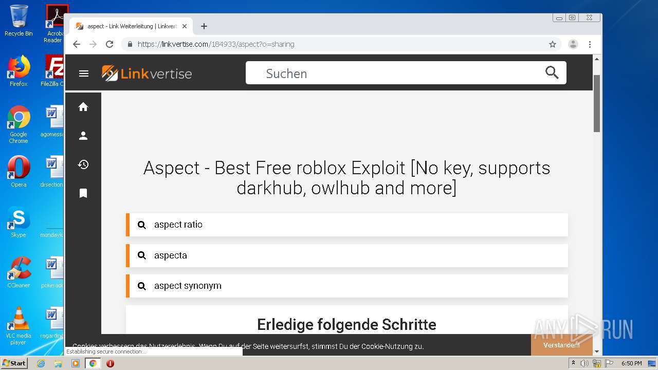The image size is (658, 370).
Task: Open Chrome's three-dot menu
Action: (590, 44)
